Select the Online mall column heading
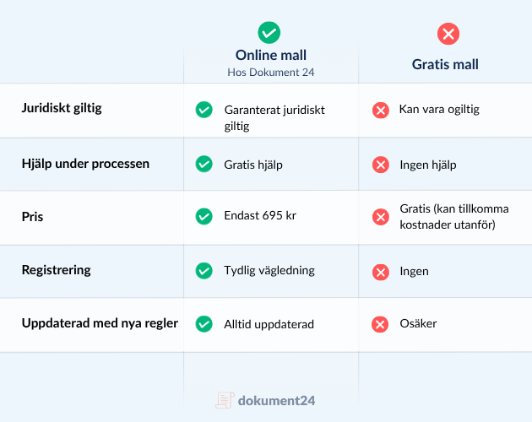 click(x=271, y=55)
